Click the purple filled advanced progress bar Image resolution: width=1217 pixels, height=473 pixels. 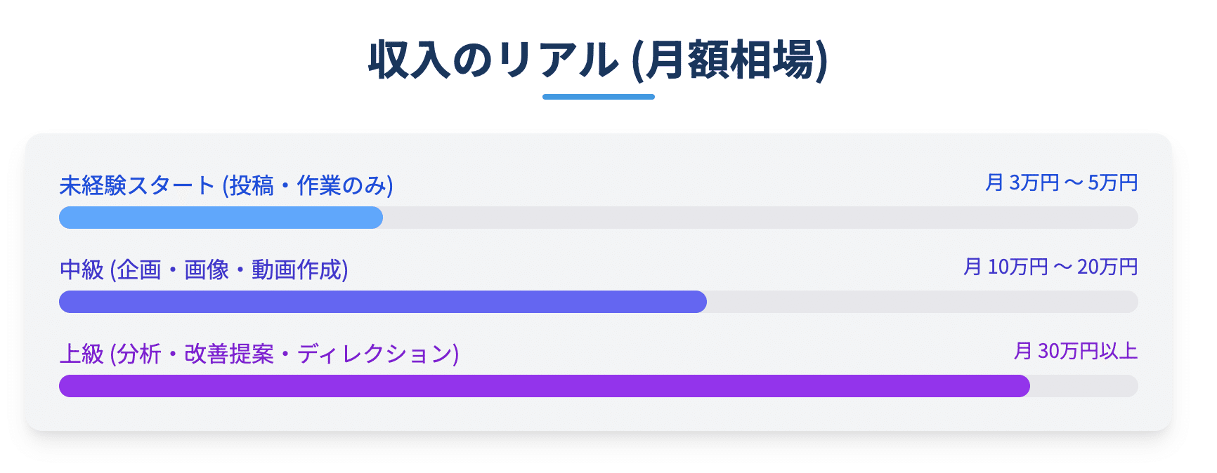[545, 386]
